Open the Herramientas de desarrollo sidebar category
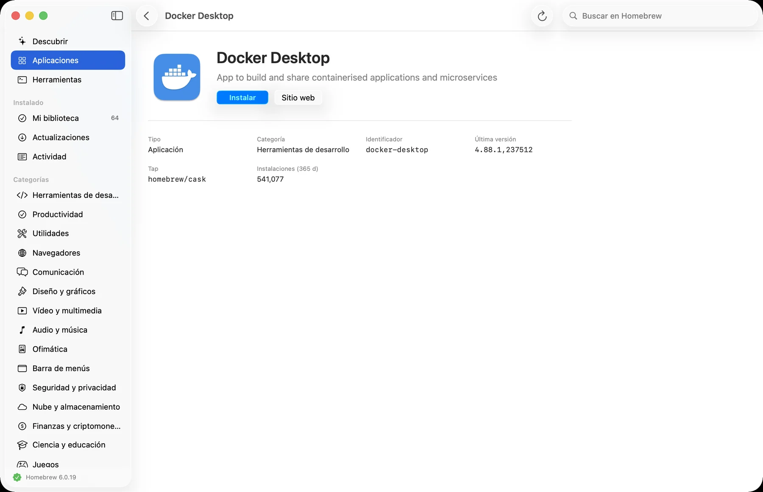Screen dimensions: 763x492 [x=68, y=195]
